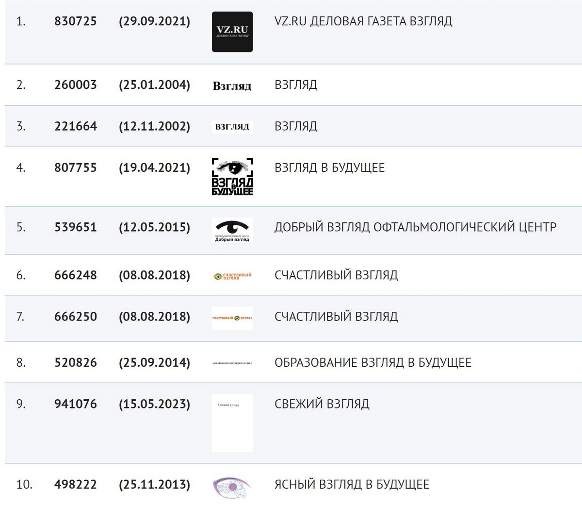Open the Свежий взгляд white thumbnail

click(x=232, y=423)
